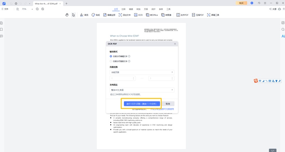Viewport: 285px width, 152px height.
Task: Select the searchable text (扫描为可搜索文本) radio option
Action: click(x=111, y=61)
